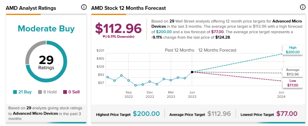Select the High $200.00 forecast label
The image size is (308, 126).
[293, 50]
